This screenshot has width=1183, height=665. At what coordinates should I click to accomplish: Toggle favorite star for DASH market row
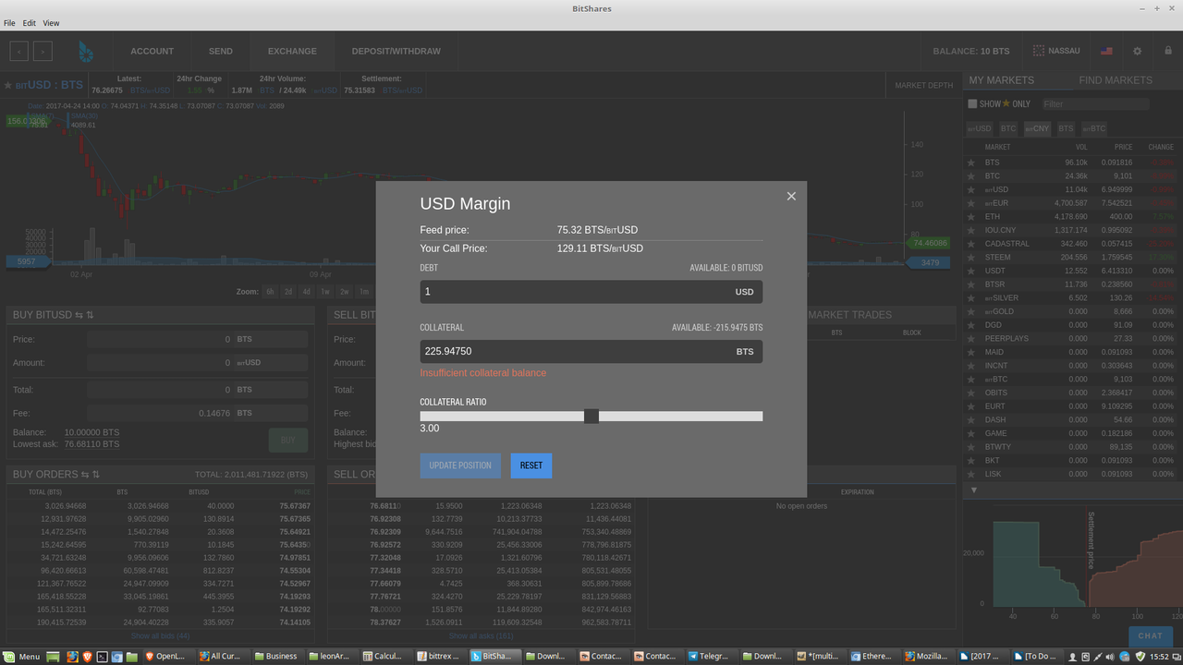pos(971,420)
